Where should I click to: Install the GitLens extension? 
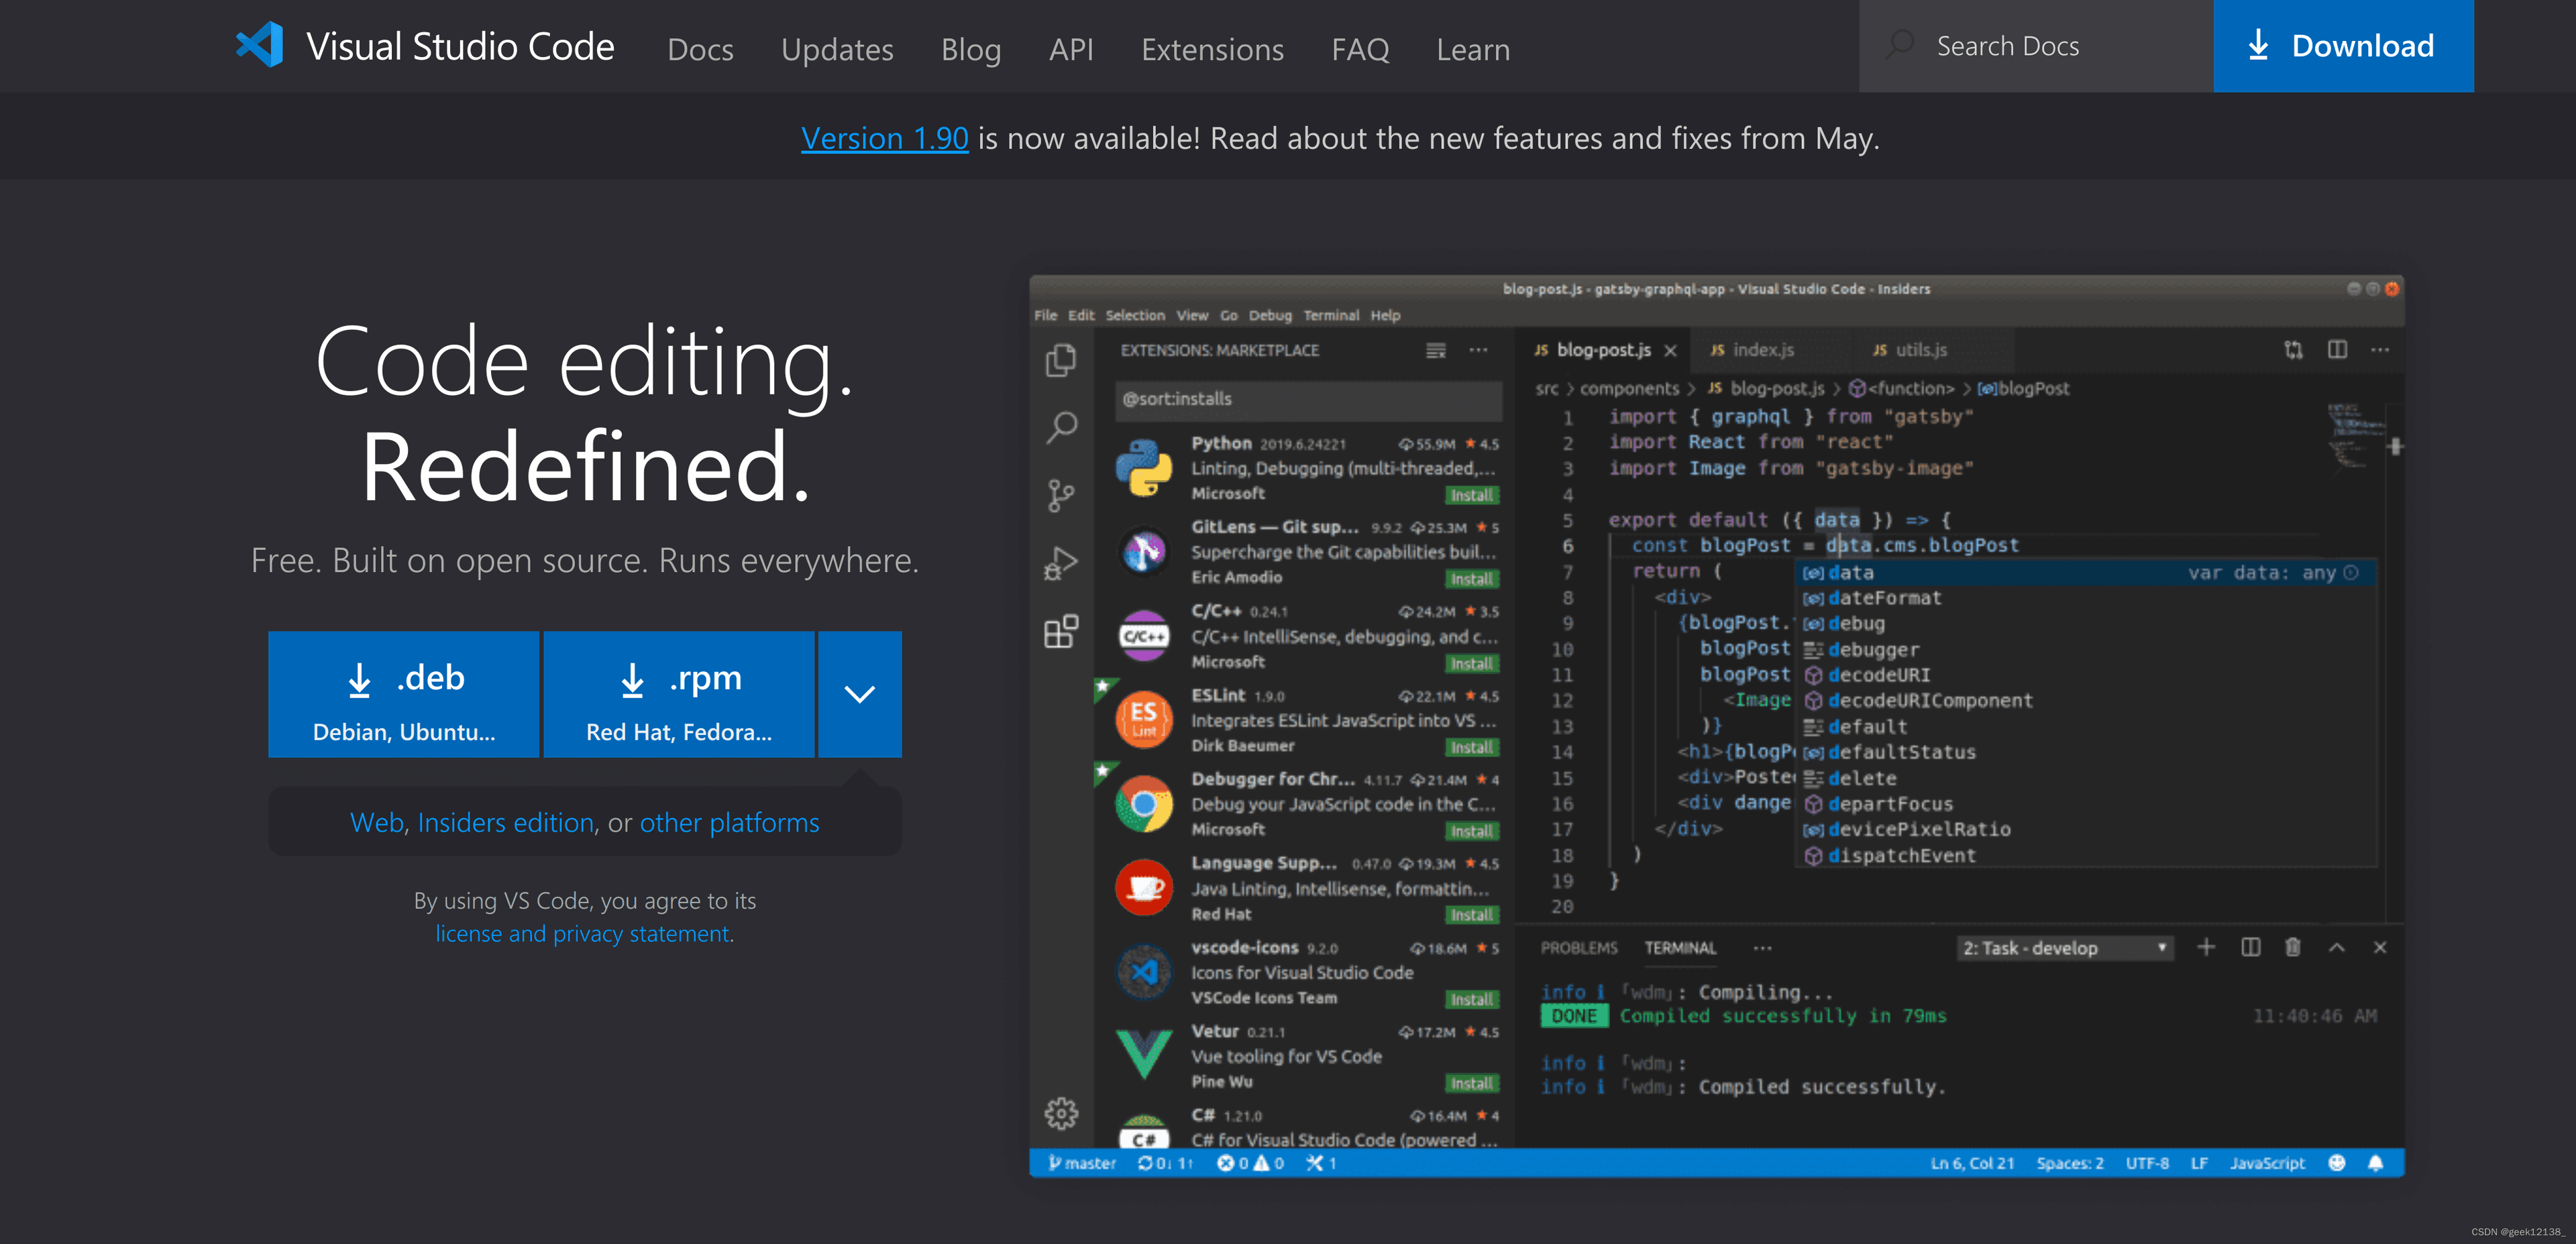[1472, 579]
